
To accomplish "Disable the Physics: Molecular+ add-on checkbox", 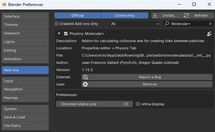I will 66,34.
